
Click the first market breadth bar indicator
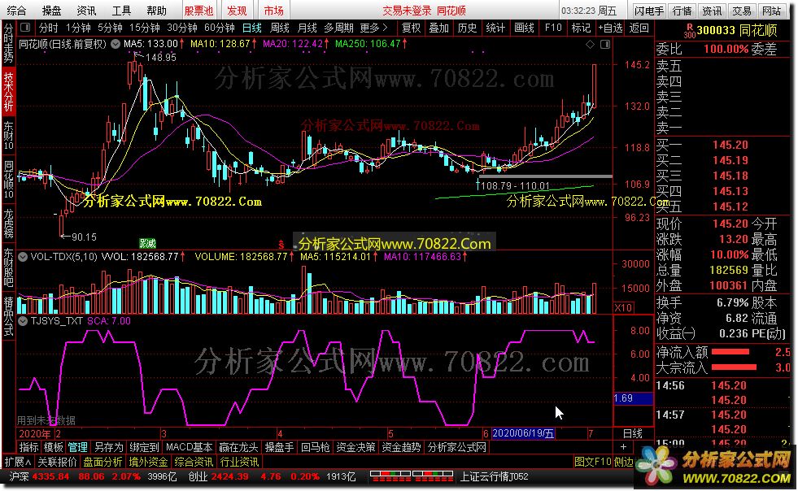pos(390,476)
